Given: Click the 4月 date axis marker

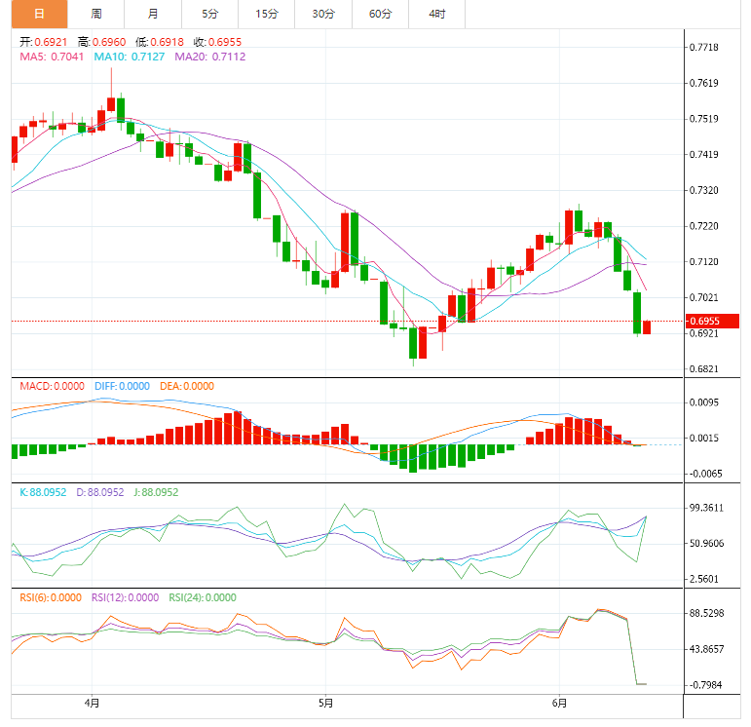Looking at the screenshot, I should (x=92, y=703).
